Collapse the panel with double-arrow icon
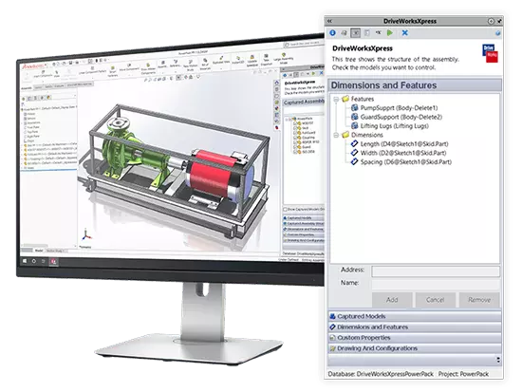Screen dimensions: 522x392 click(x=329, y=21)
